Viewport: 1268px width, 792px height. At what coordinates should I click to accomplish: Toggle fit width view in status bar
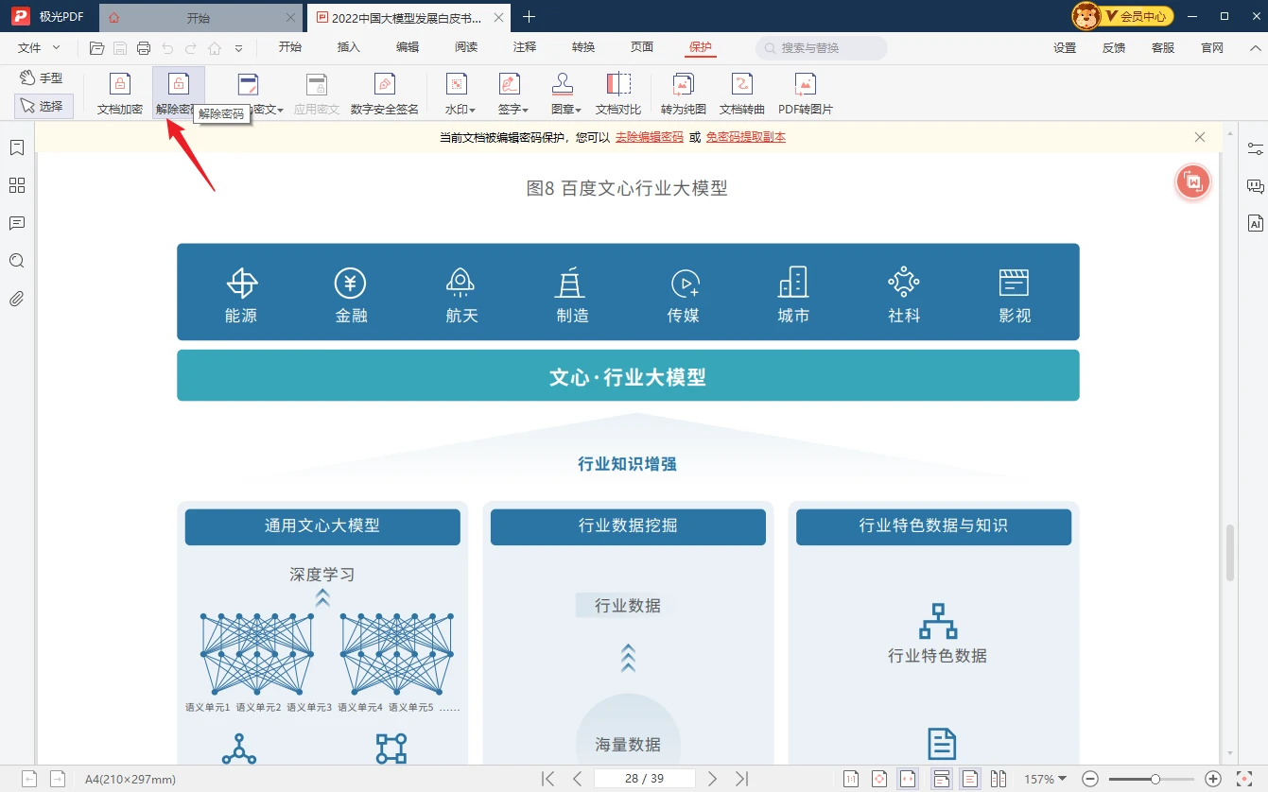908,779
